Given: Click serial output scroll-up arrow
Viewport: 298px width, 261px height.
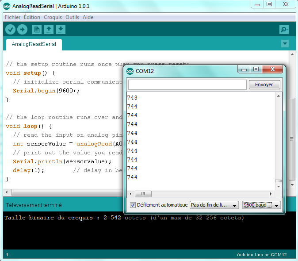Looking at the screenshot, I should tap(279, 96).
